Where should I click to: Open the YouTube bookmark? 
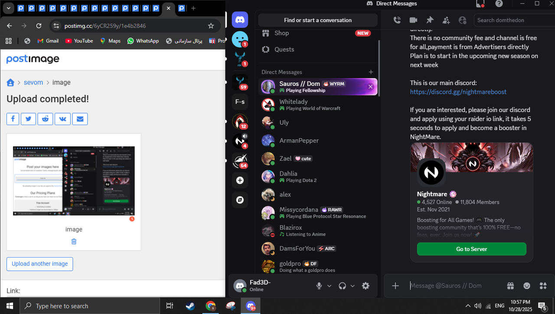(79, 41)
